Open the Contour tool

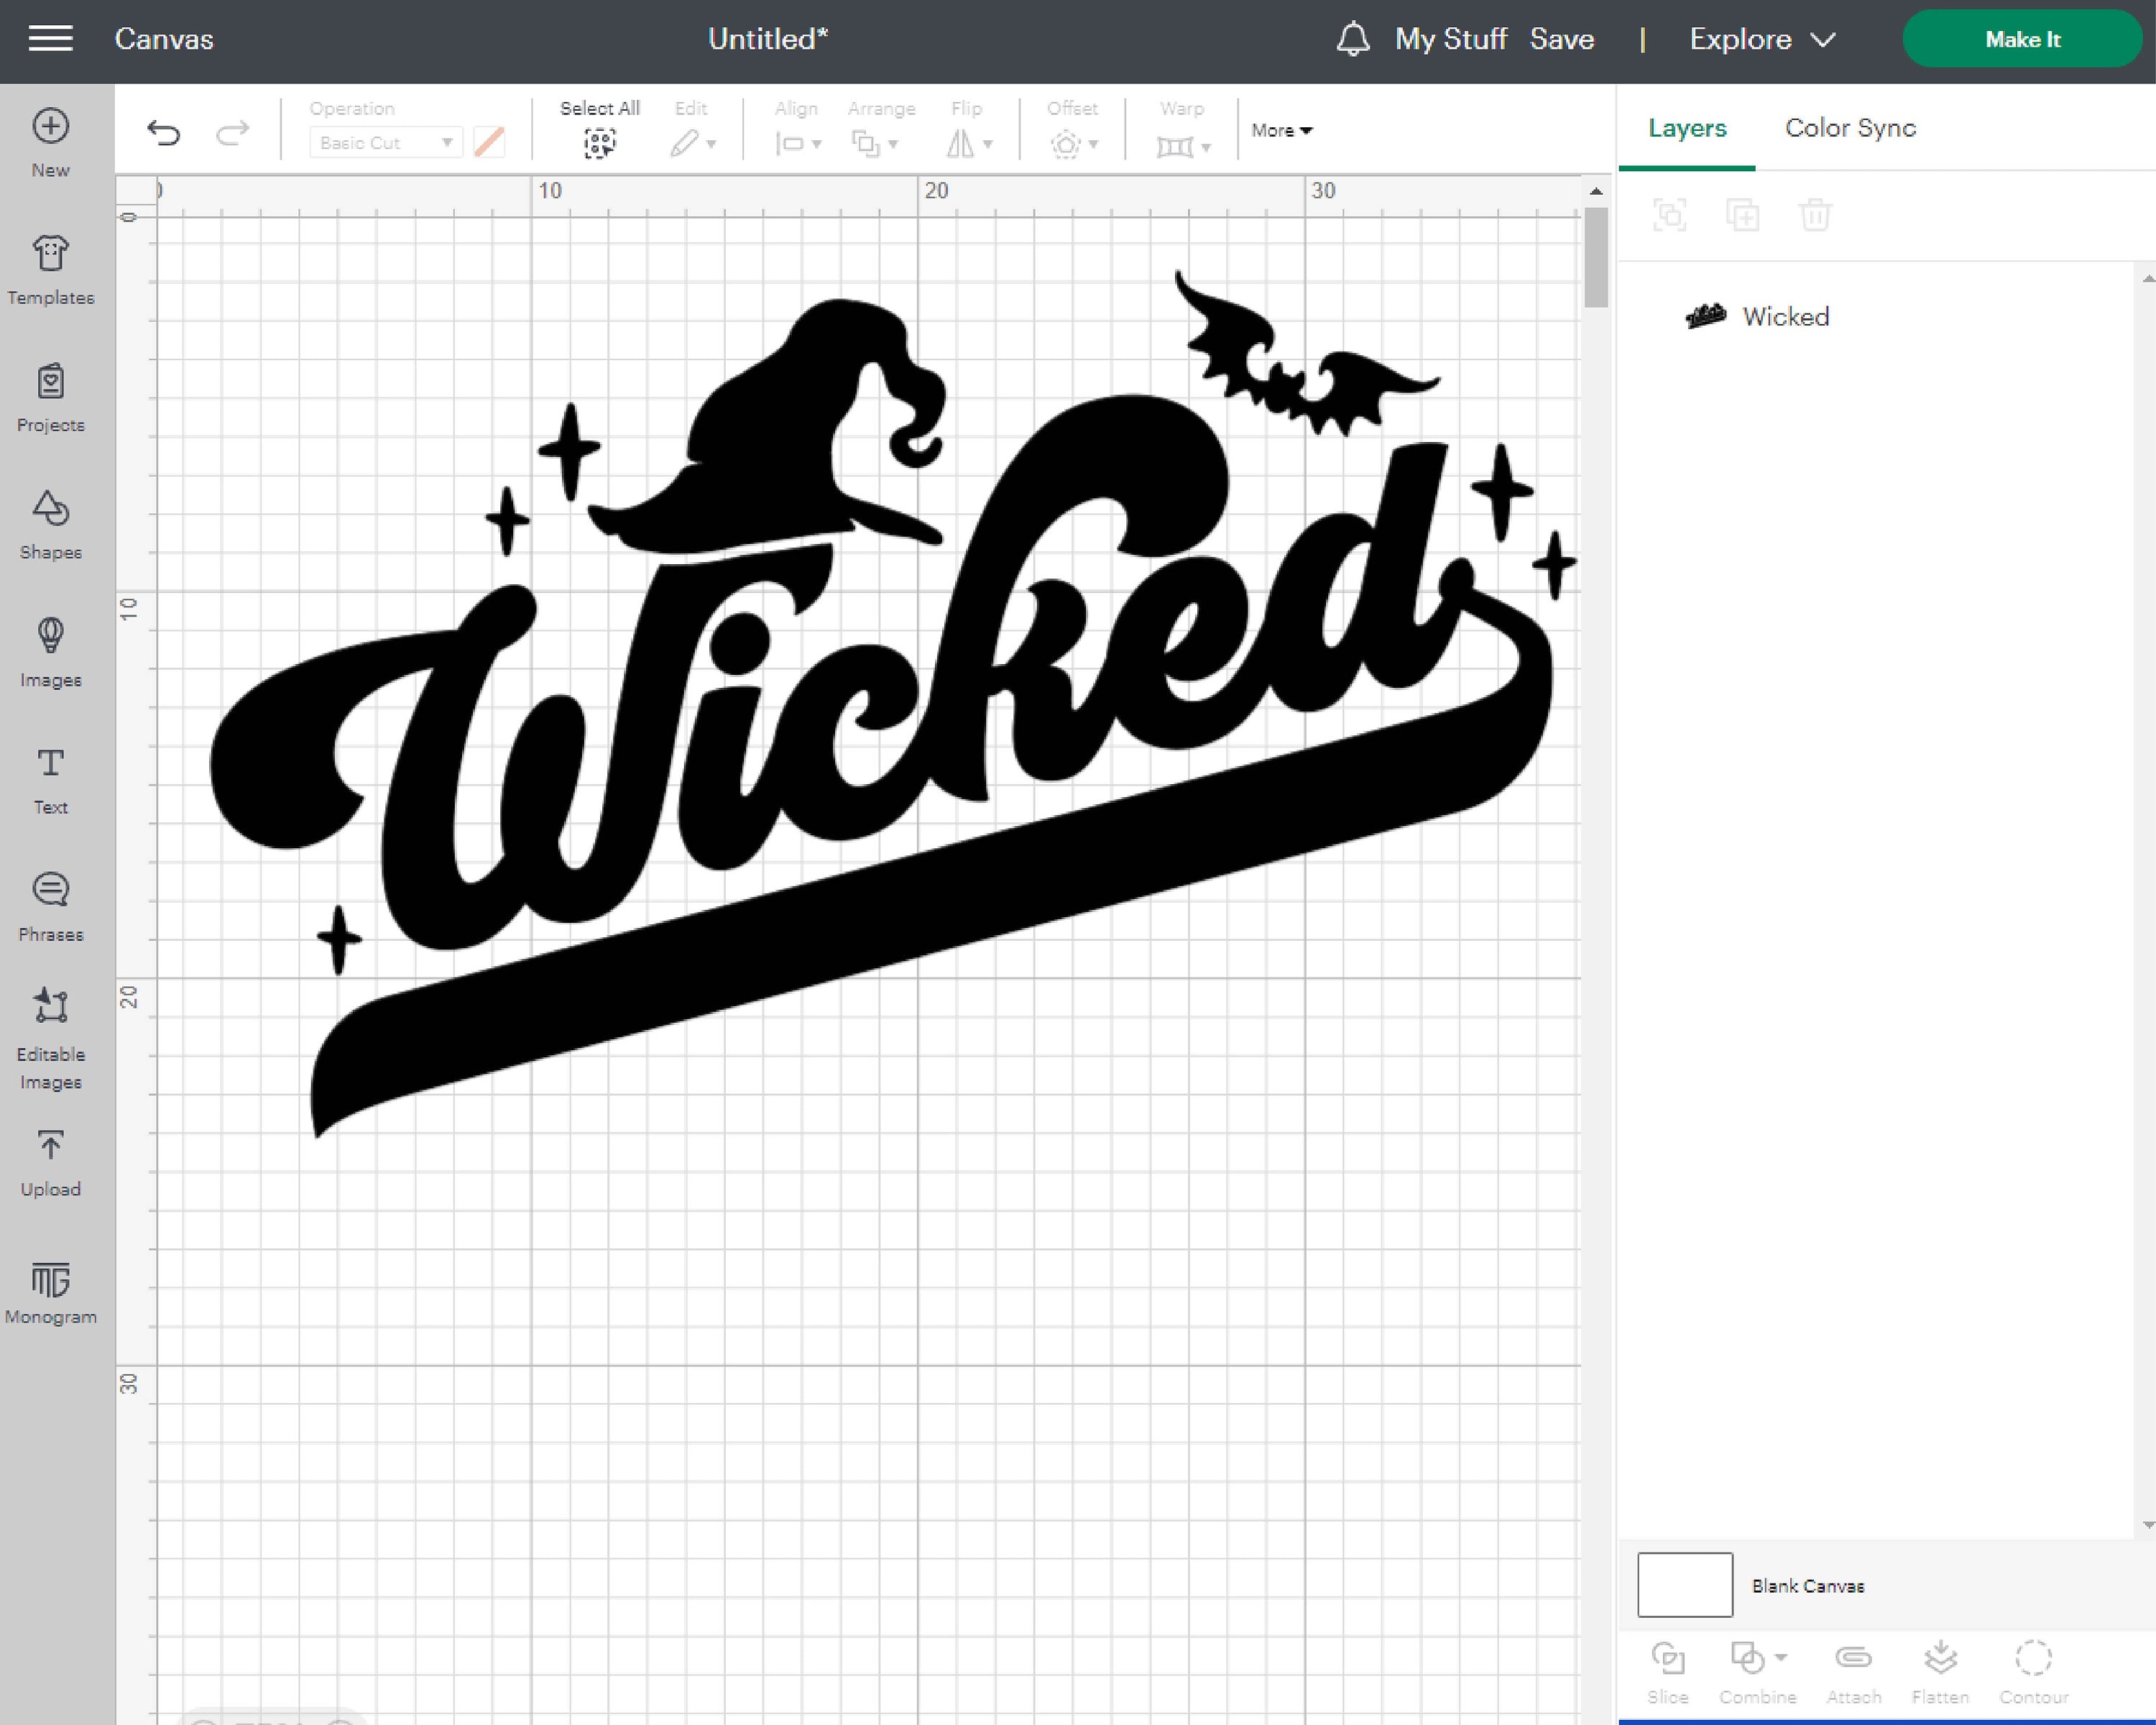click(x=2034, y=1668)
